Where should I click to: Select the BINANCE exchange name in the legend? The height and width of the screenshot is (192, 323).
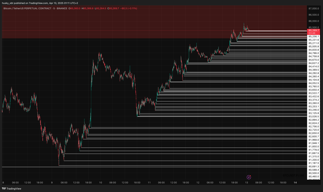click(62, 8)
